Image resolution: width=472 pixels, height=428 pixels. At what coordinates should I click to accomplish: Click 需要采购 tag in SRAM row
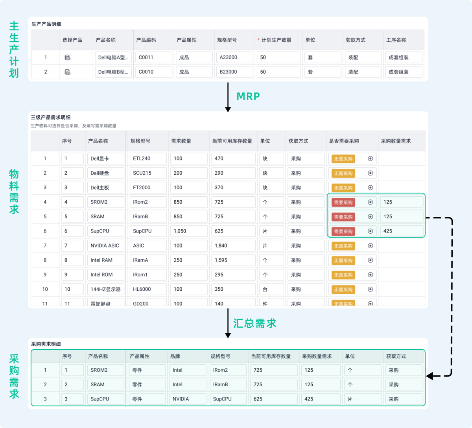pos(343,217)
